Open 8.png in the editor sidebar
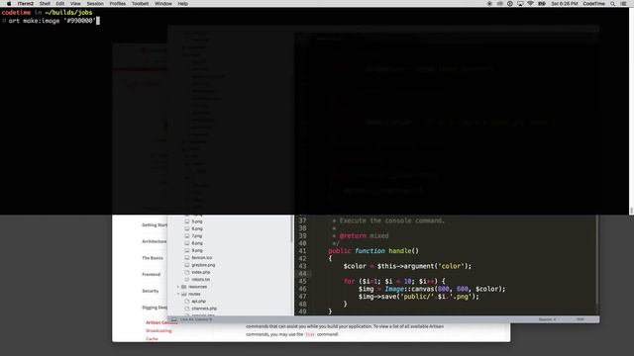 pos(197,243)
